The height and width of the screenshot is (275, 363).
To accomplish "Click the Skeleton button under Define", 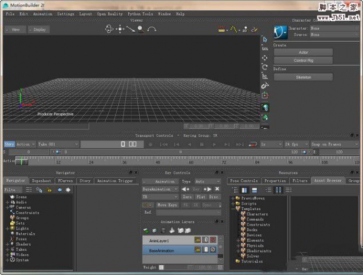I will (x=303, y=77).
